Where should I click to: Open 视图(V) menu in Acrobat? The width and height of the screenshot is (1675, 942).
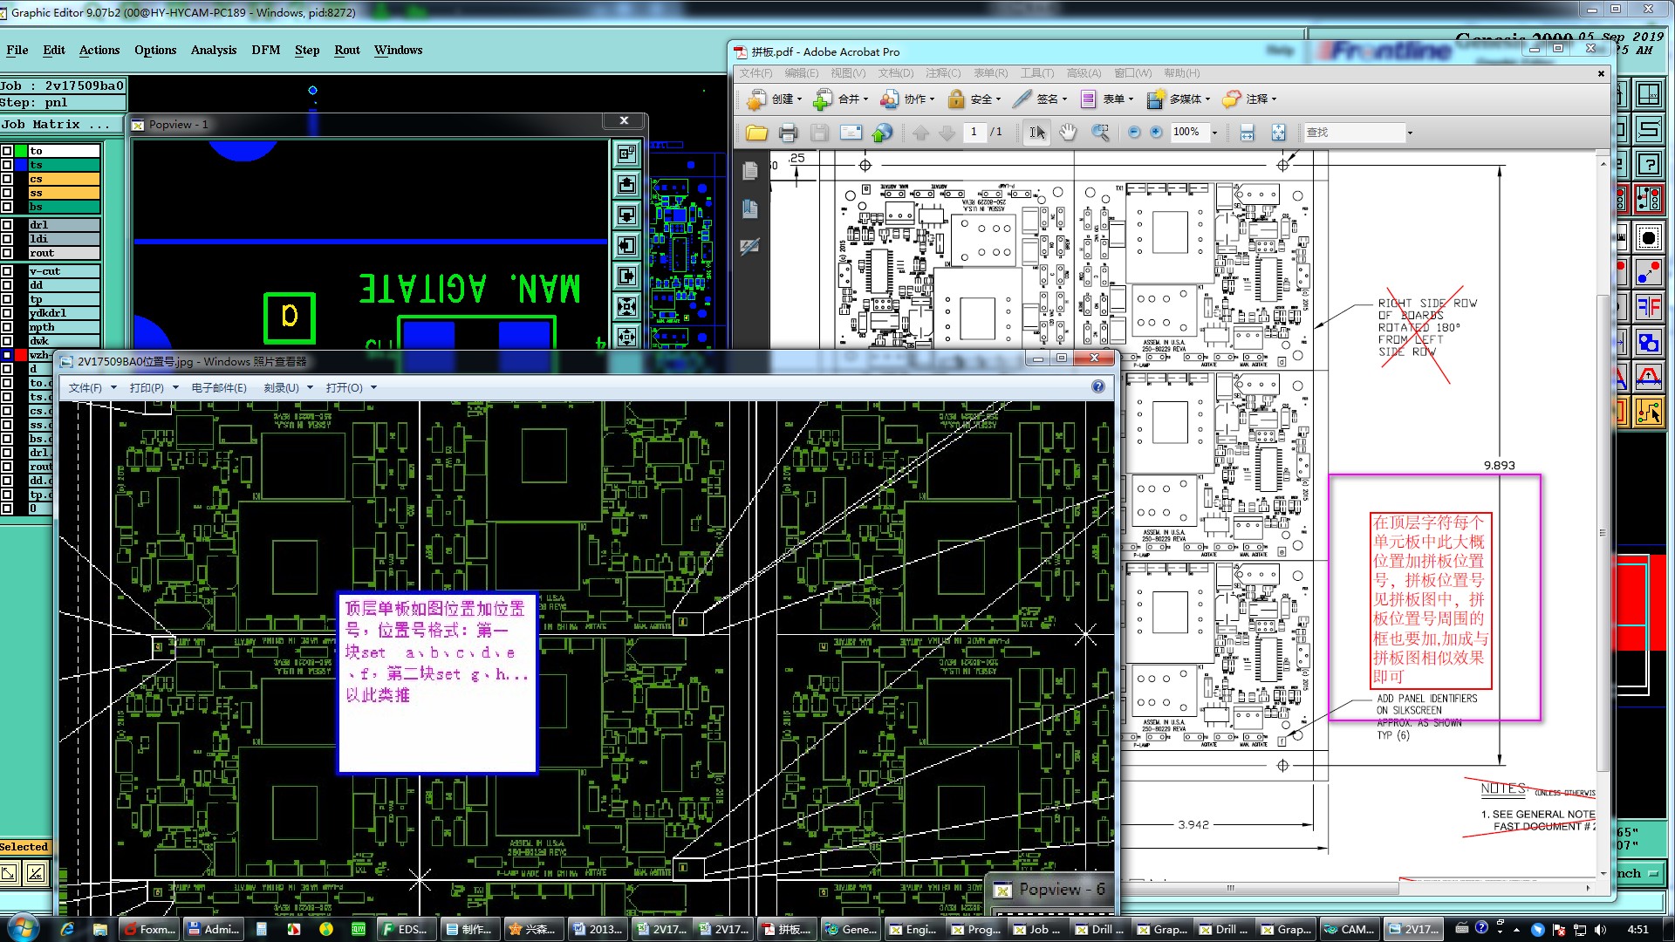[x=848, y=73]
